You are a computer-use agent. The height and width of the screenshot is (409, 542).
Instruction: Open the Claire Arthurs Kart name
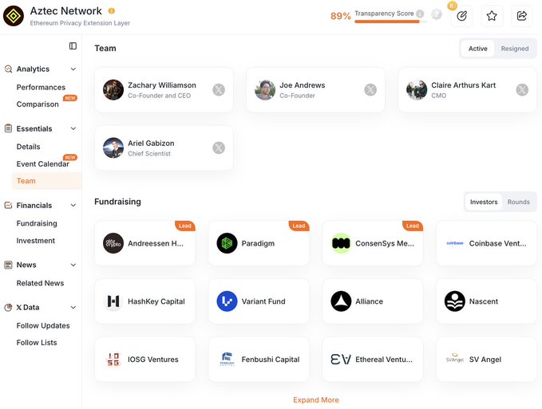(463, 85)
